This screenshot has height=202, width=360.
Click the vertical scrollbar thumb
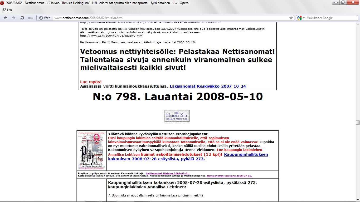click(358, 123)
